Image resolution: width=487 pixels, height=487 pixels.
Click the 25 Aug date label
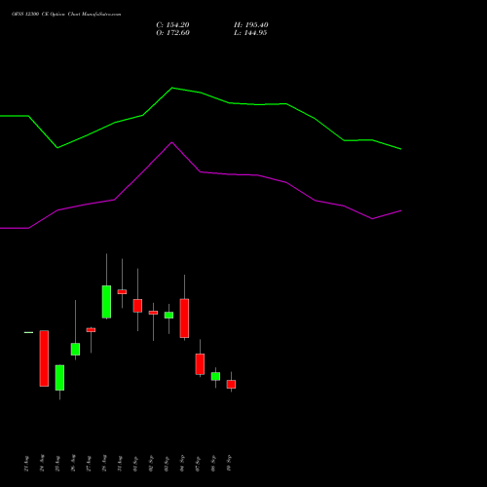click(x=57, y=464)
